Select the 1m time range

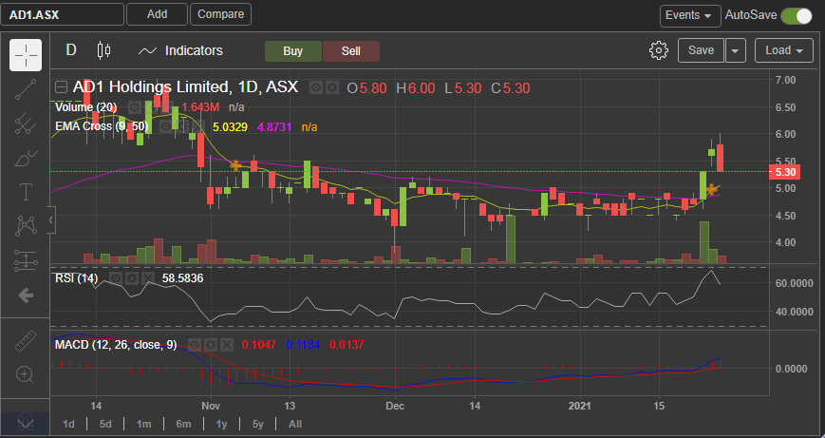coord(143,424)
